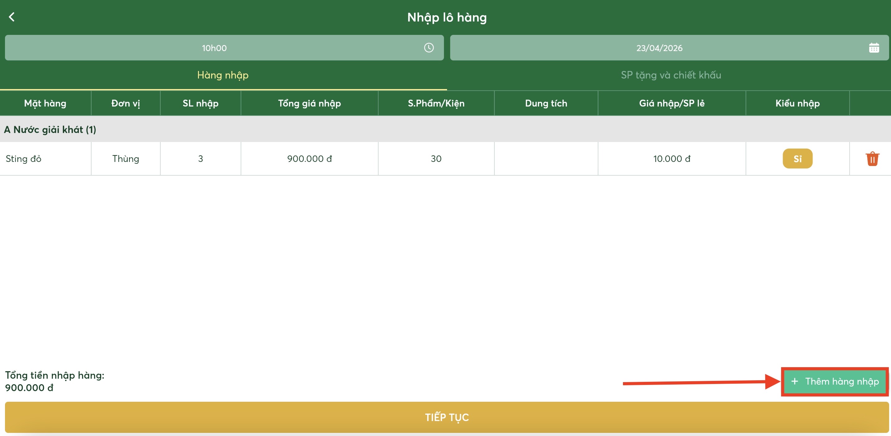The image size is (891, 436).
Task: Switch to SP tặng và chiết khấu tab
Action: click(x=671, y=75)
